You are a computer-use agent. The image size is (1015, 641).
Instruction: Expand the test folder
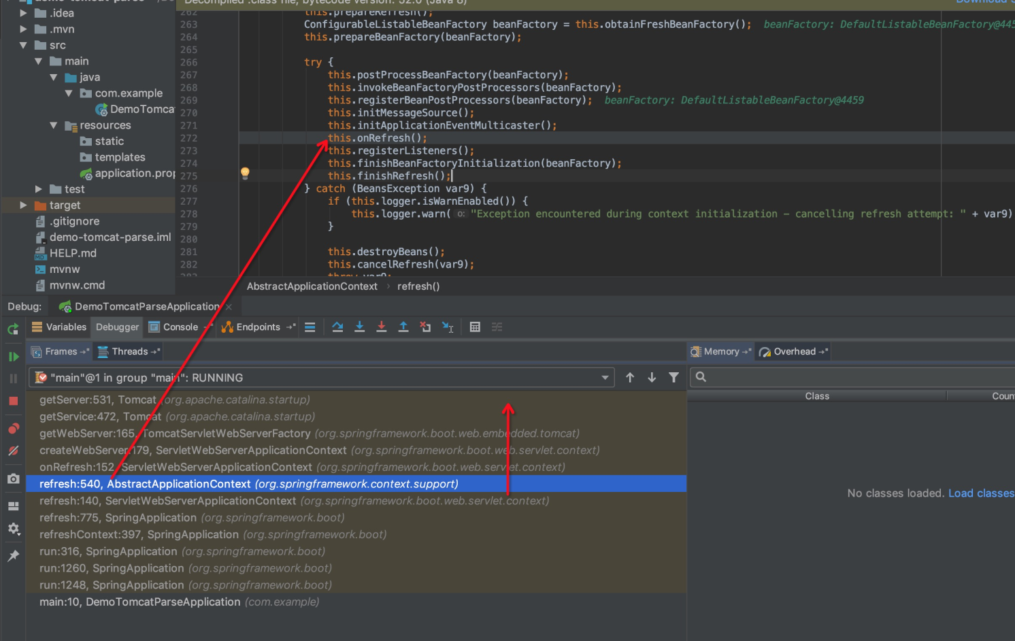38,189
